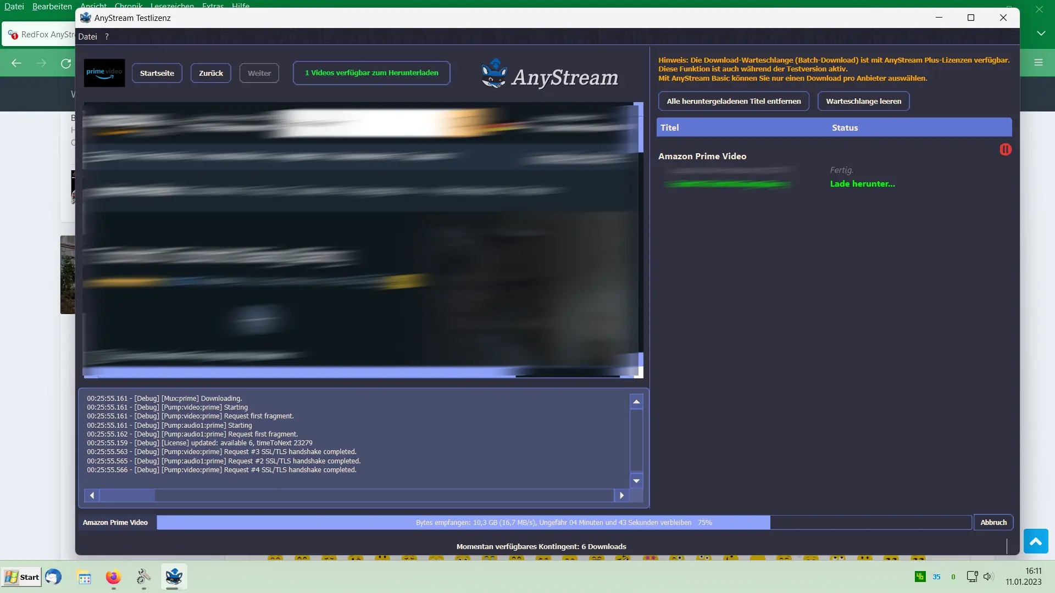Open Bearbeiten menu in Firefox
Viewport: 1055px width, 593px height.
click(x=52, y=6)
